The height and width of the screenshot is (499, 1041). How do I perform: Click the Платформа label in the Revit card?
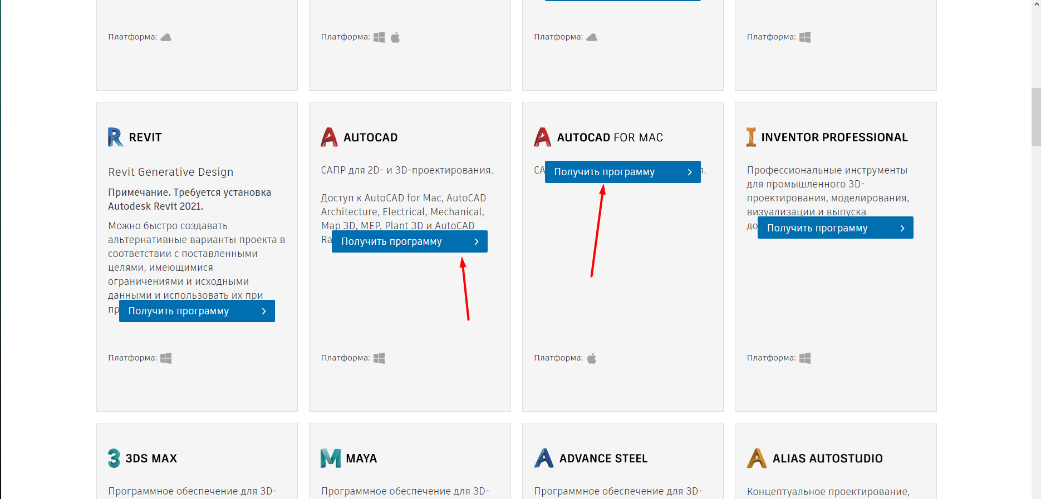click(x=132, y=358)
